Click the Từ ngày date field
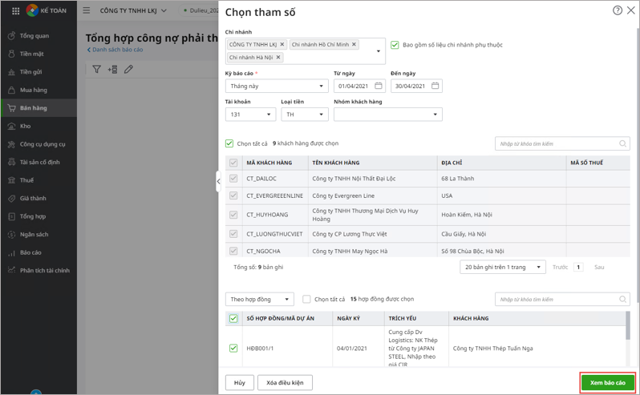Screen dimensions: 640x395 359,86
